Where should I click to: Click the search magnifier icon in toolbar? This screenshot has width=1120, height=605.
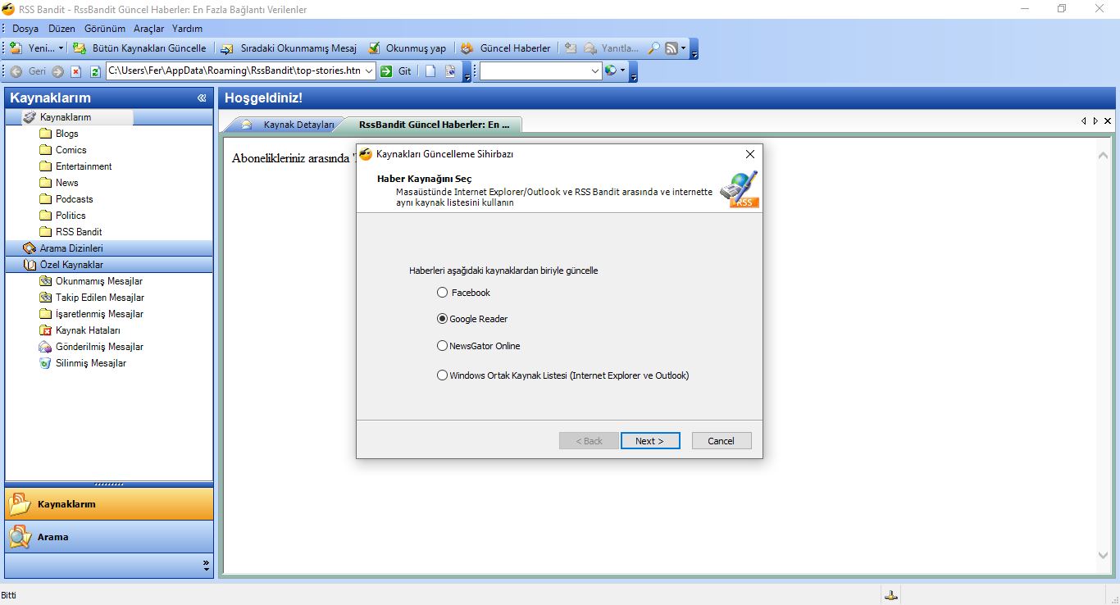pyautogui.click(x=653, y=48)
